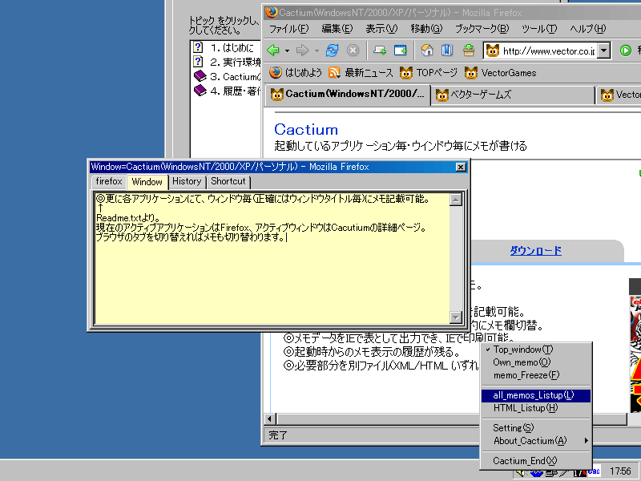Open the TOPページ bookmark
Screen dimensions: 641x481
pyautogui.click(x=429, y=73)
